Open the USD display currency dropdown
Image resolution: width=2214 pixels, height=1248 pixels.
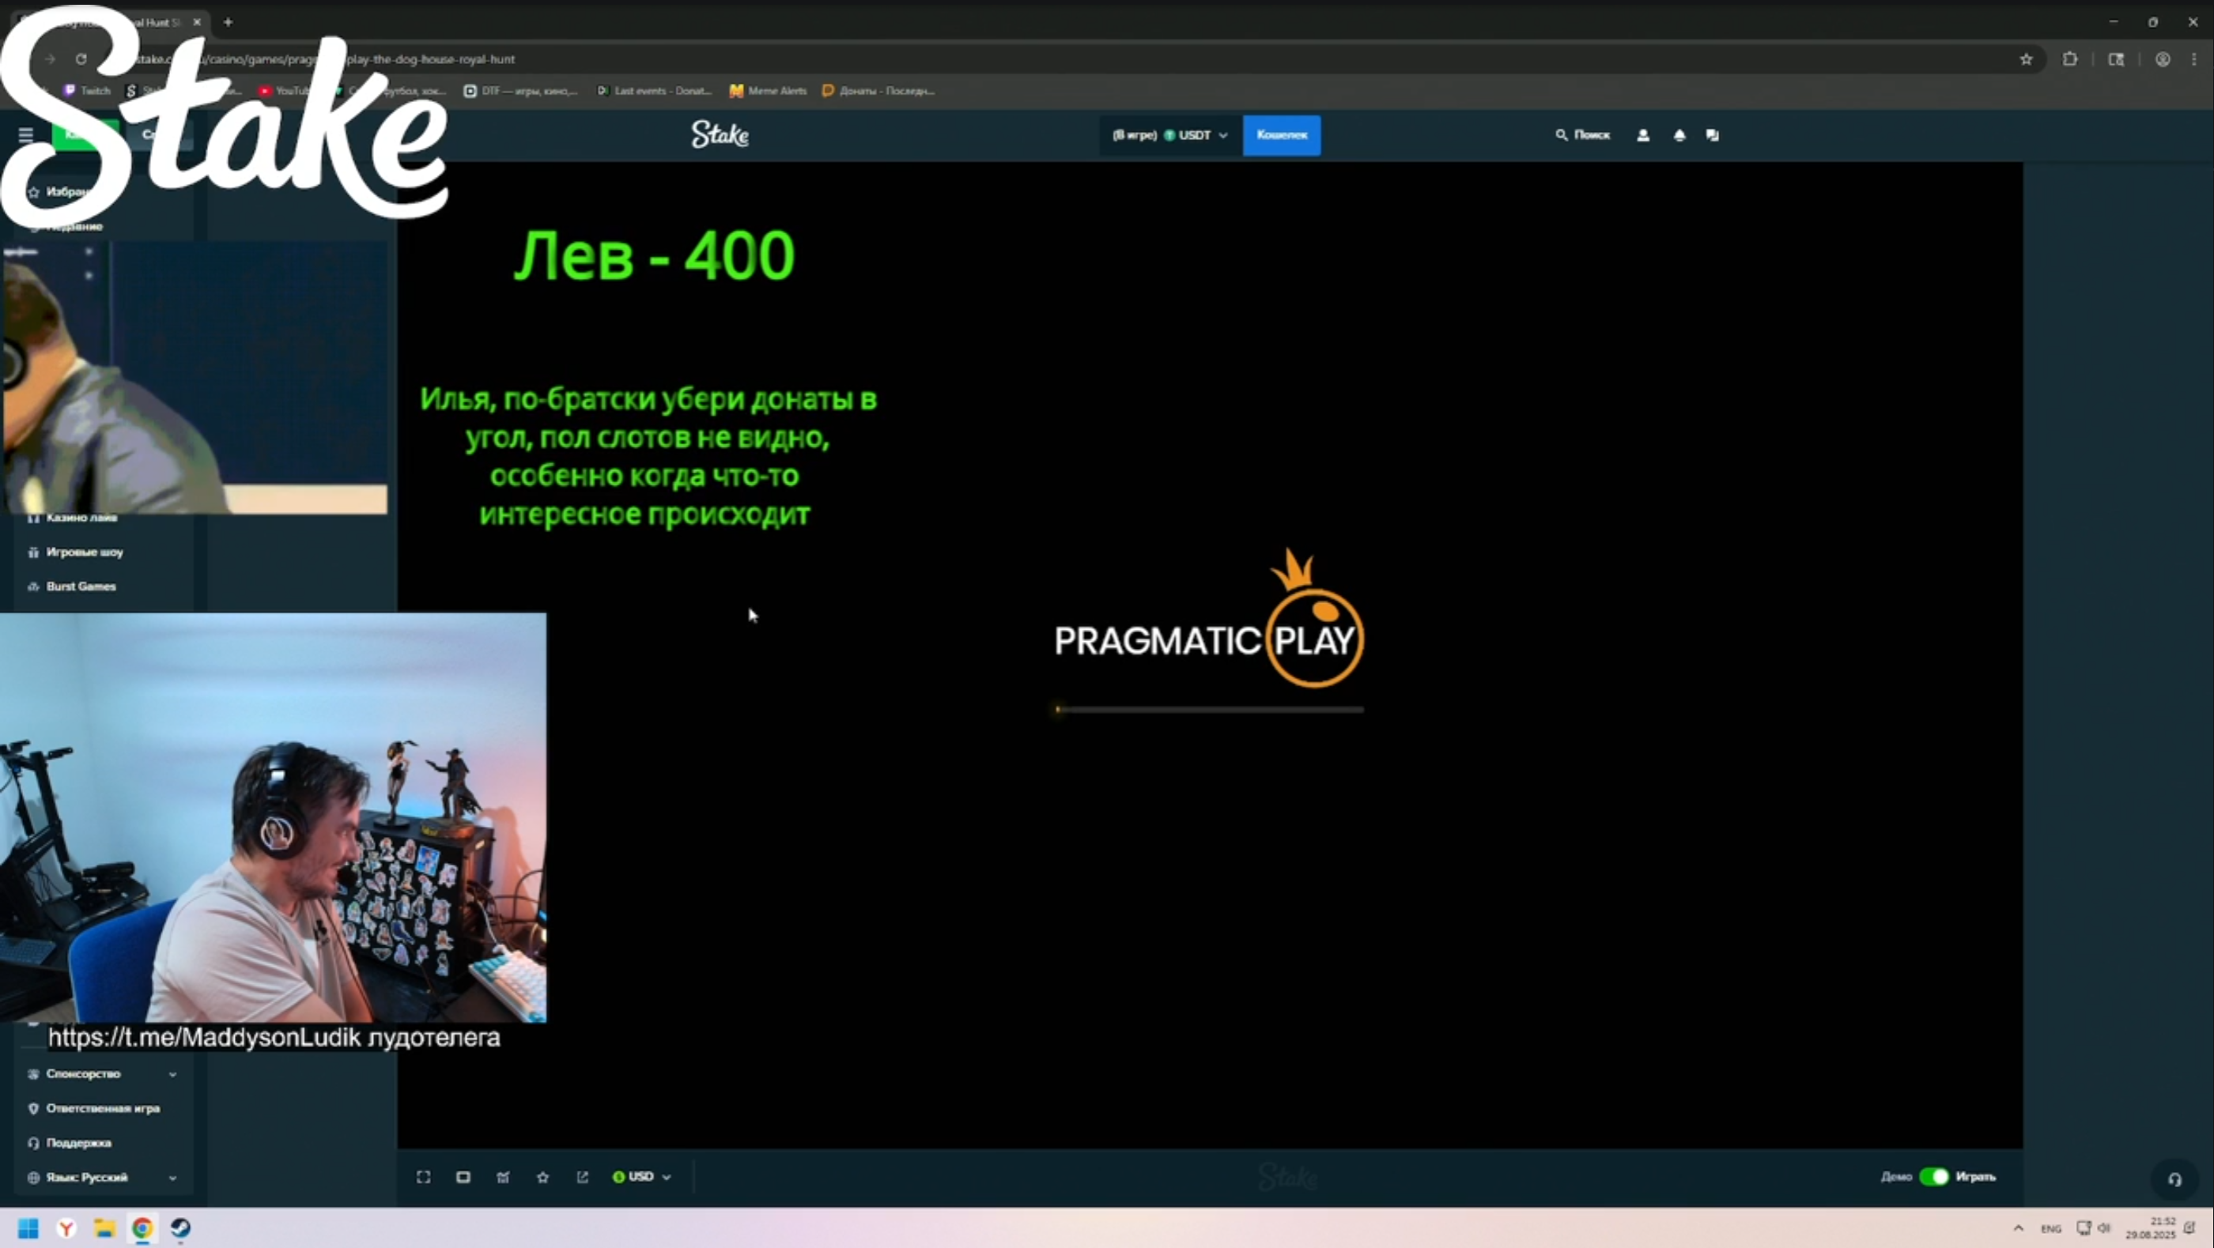point(642,1177)
